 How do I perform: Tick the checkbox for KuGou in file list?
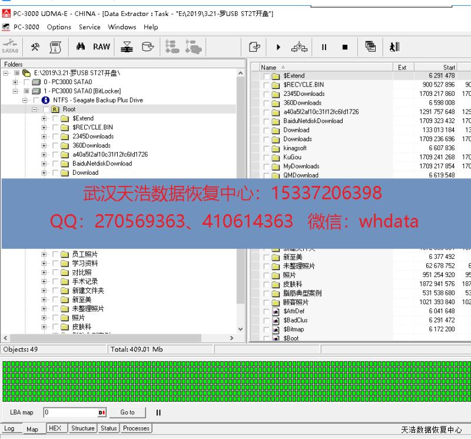(x=267, y=158)
